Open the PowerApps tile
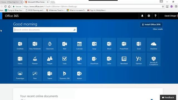The image size is (178, 100). (x=20, y=74)
